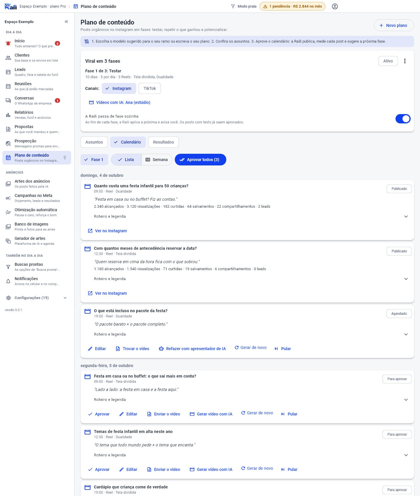Viewport: 420px width, 496px height.
Task: Select the Lista view option
Action: pyautogui.click(x=126, y=160)
